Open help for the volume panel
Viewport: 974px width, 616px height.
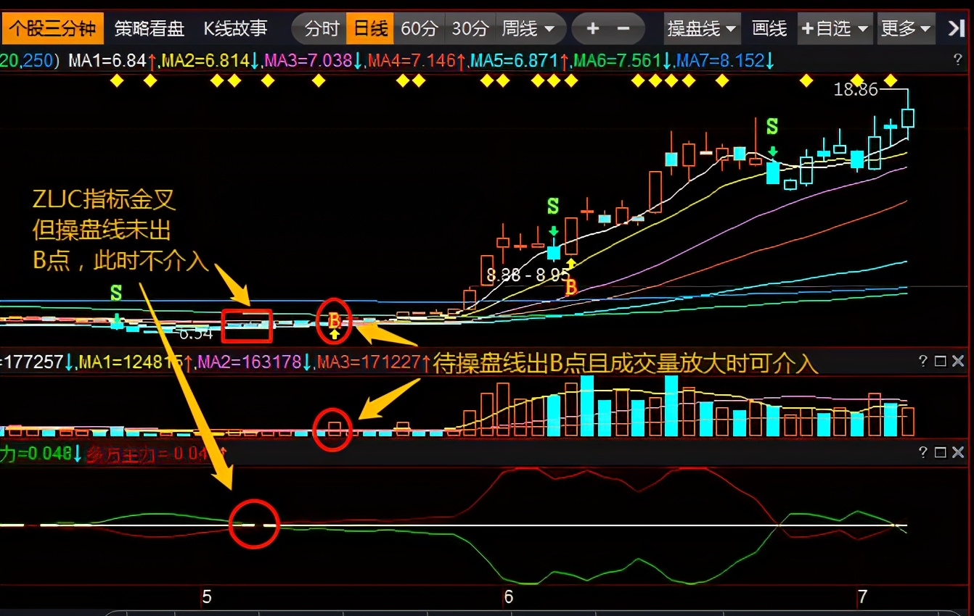[923, 361]
